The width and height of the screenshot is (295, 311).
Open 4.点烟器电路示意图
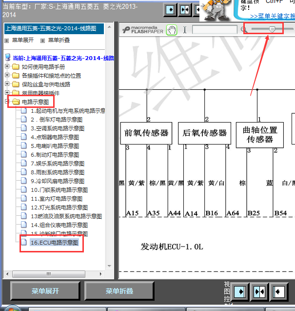tap(55, 137)
